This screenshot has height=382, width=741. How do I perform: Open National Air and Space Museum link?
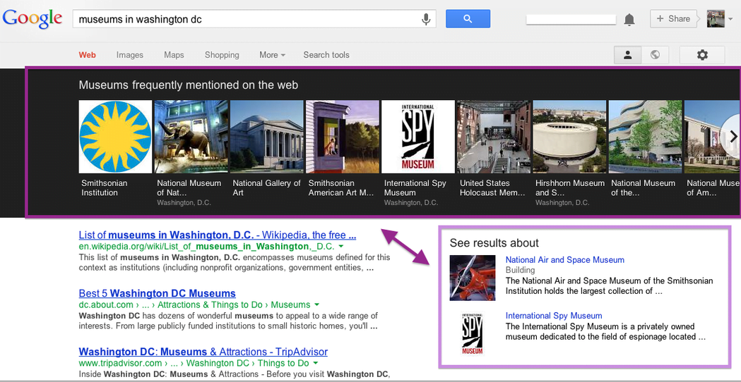point(564,260)
